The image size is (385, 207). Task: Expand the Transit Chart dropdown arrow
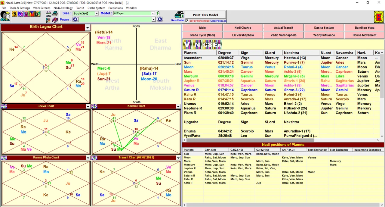(178, 158)
